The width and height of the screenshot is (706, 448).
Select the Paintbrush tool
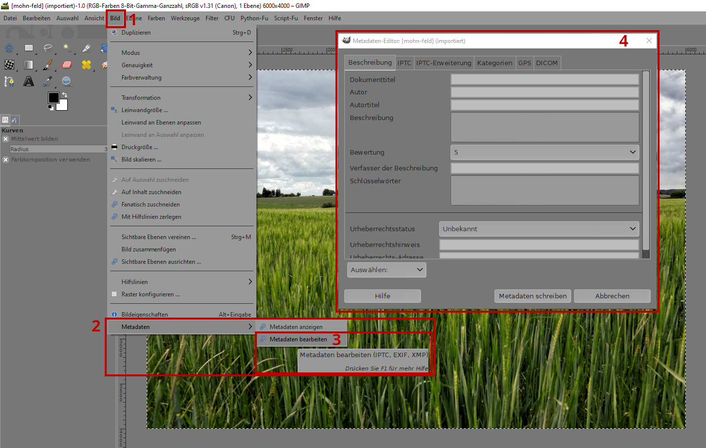point(47,65)
